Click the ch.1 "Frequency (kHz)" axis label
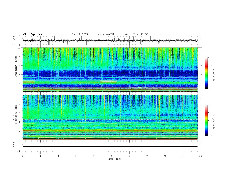This screenshot has width=226, height=175. [x=16, y=66]
